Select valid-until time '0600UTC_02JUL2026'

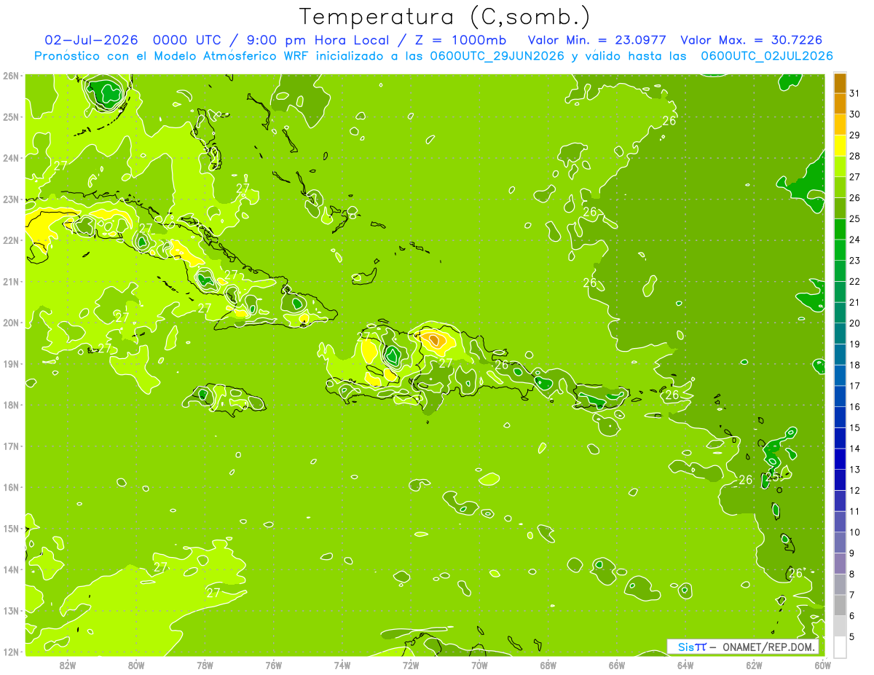click(x=767, y=56)
